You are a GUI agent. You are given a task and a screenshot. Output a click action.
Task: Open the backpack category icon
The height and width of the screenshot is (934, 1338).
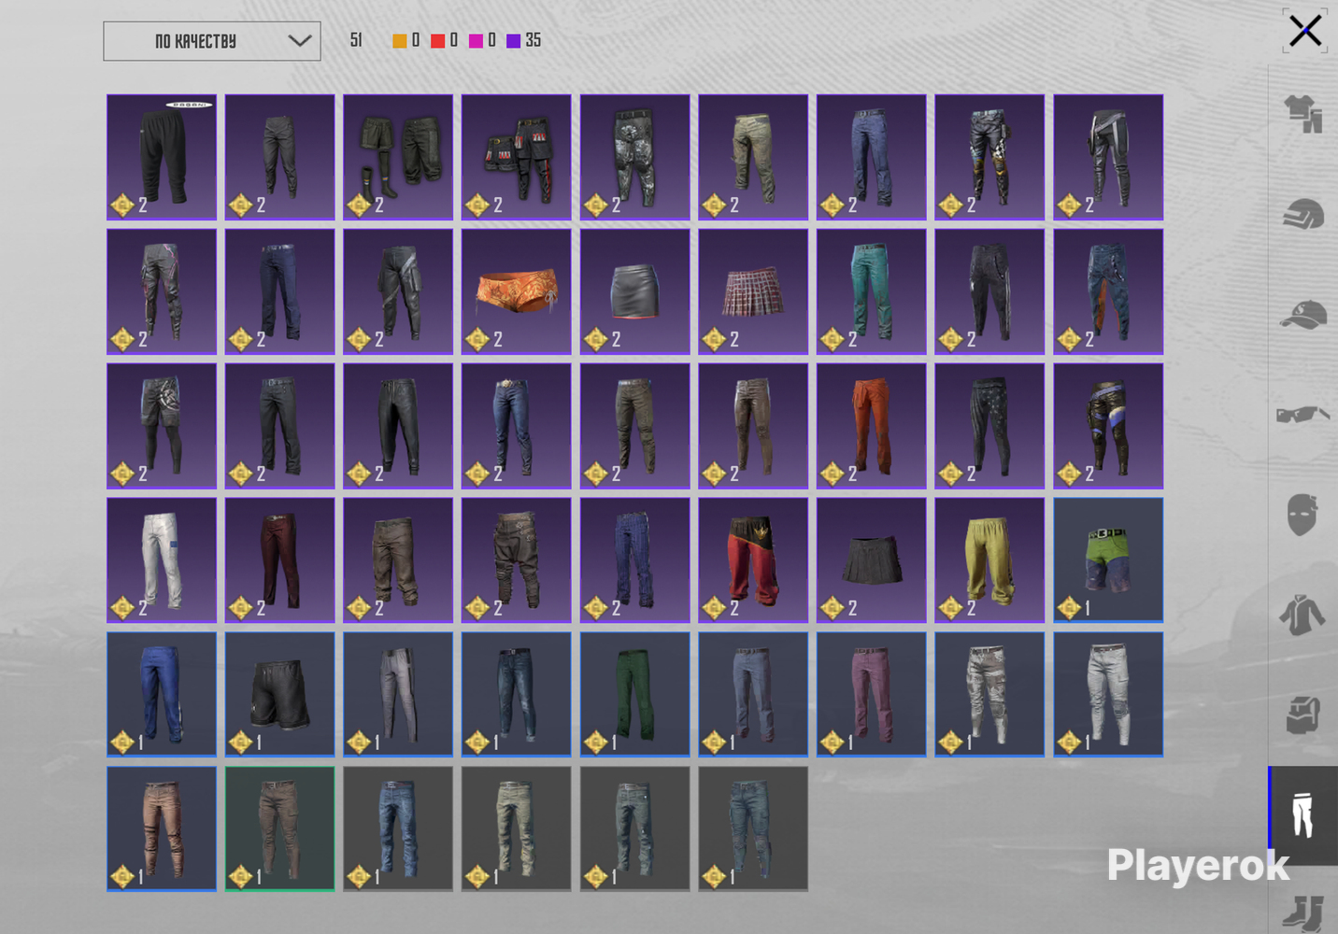(1302, 715)
